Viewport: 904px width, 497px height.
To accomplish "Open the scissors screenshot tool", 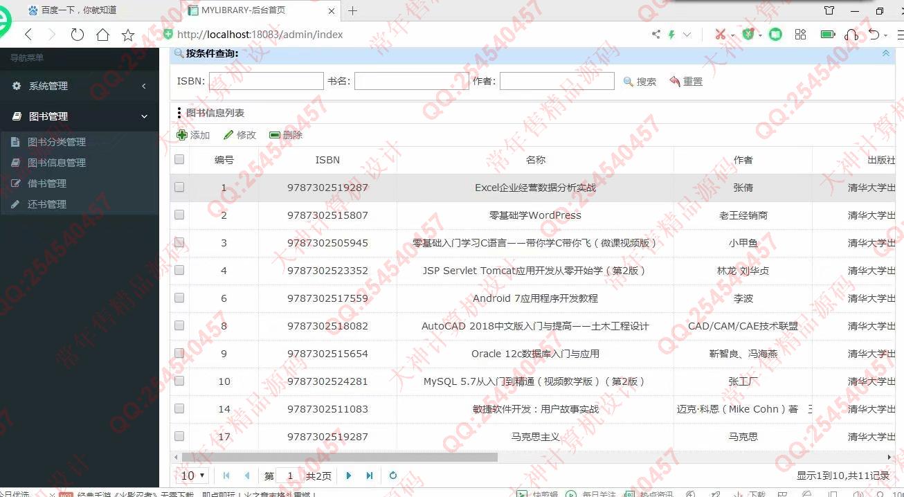I will 720,34.
